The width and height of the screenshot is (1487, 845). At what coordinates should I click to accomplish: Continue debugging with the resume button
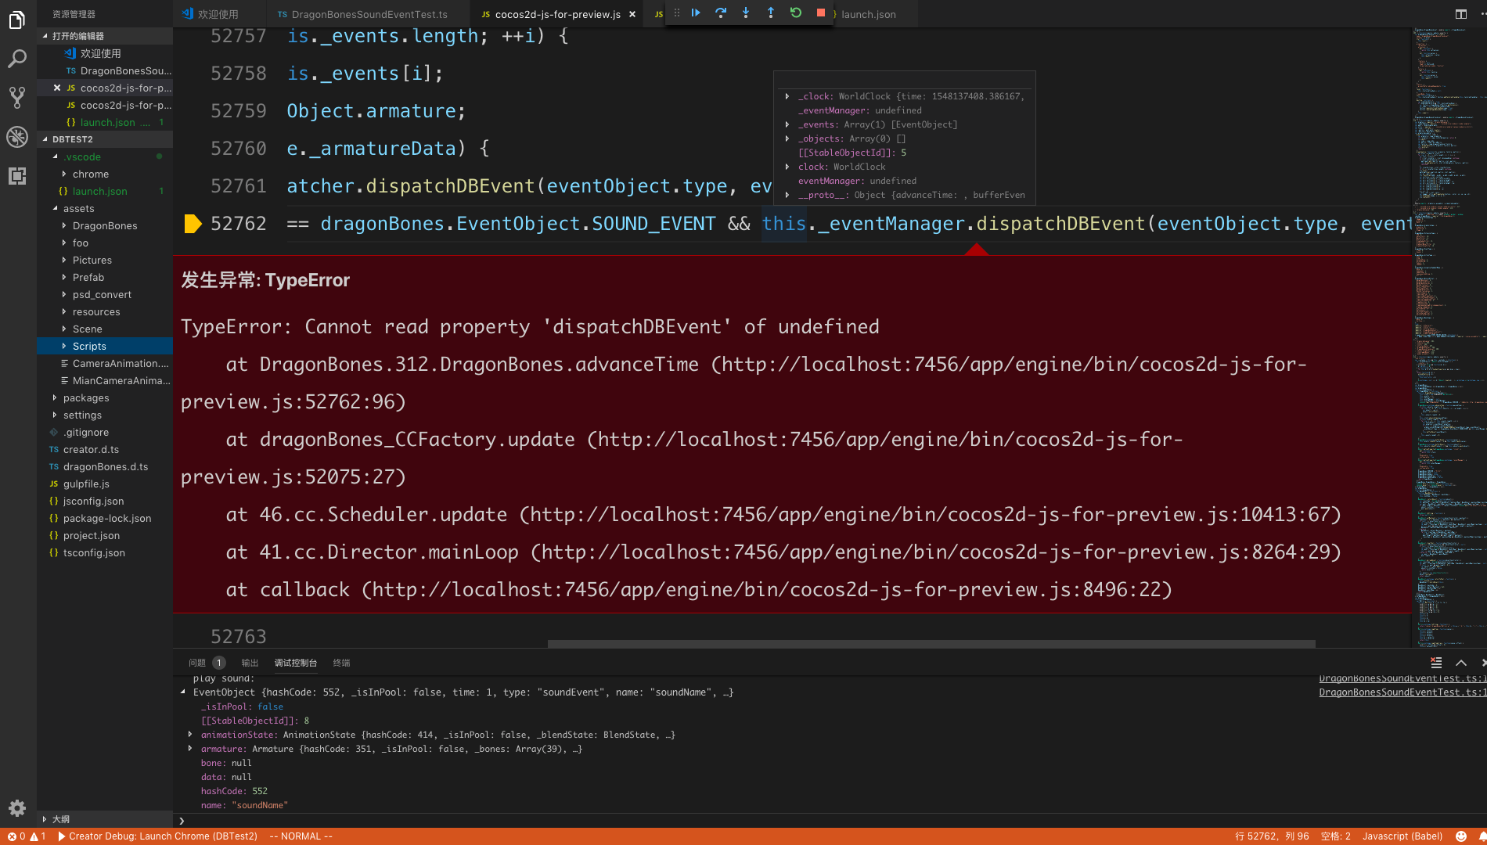tap(695, 13)
